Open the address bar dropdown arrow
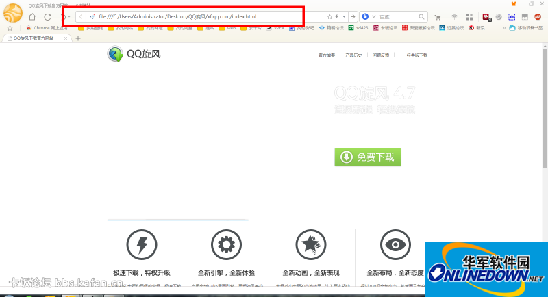The height and width of the screenshot is (297, 548). 345,16
